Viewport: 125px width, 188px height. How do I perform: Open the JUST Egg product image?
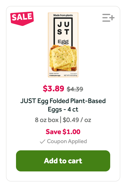[63, 45]
